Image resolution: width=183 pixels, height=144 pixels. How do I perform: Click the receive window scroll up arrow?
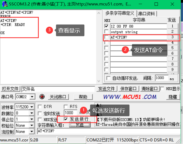click(x=99, y=13)
